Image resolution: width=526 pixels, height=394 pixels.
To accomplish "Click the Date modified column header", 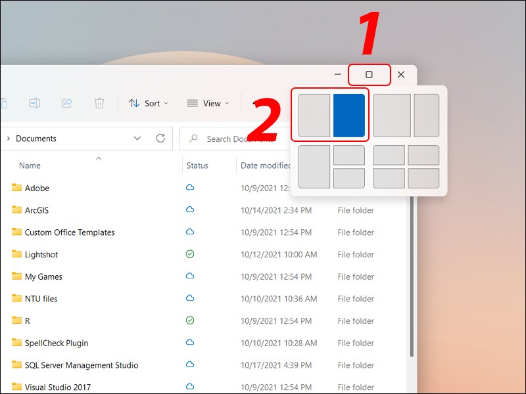I will [x=266, y=165].
